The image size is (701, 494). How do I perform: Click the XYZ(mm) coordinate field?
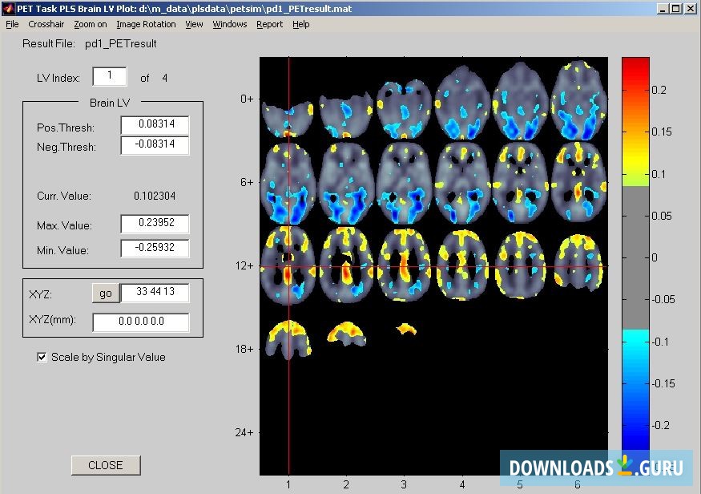(x=141, y=322)
